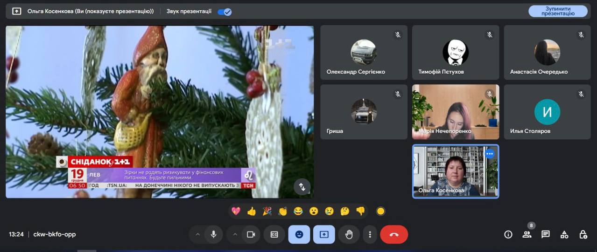Open the three-dot more options menu
Viewport: 597px width, 252px height.
370,234
